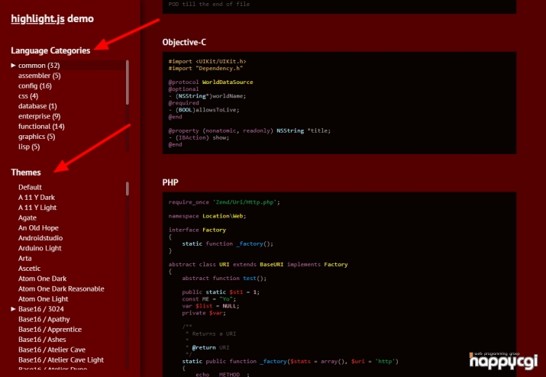Click inside the Objective-C code block
The height and width of the screenshot is (377, 546).
click(339, 103)
